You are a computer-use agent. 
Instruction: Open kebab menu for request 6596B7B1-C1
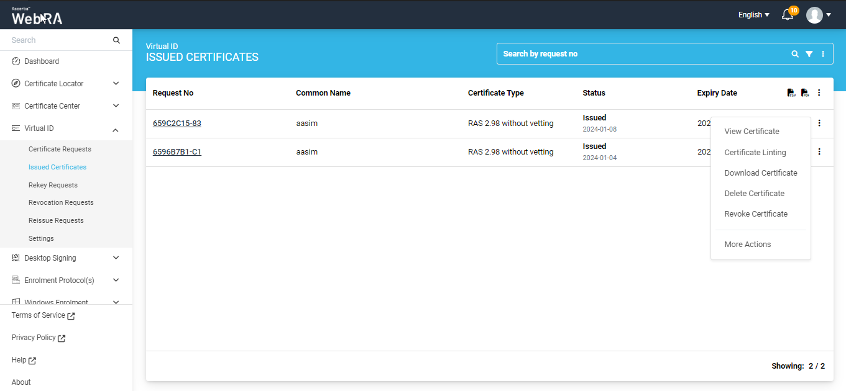coord(819,151)
